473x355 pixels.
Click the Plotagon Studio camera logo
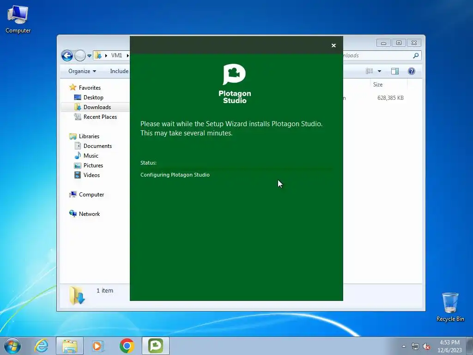pyautogui.click(x=234, y=74)
